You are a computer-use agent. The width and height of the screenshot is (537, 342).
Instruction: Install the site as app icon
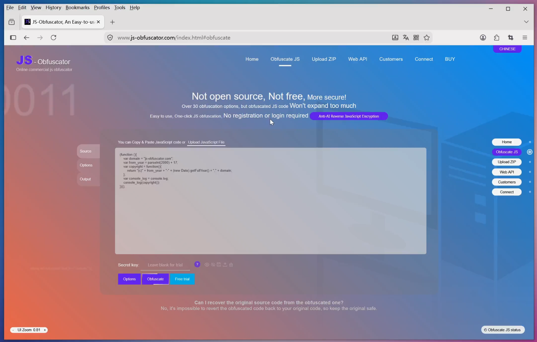pyautogui.click(x=395, y=38)
